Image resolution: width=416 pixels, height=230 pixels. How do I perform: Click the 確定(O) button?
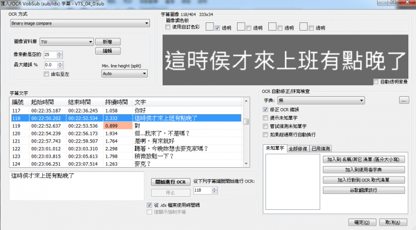(x=362, y=222)
